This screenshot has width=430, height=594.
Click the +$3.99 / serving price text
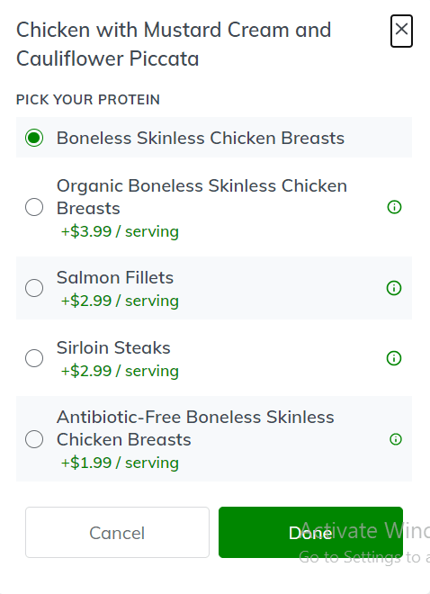(x=120, y=231)
